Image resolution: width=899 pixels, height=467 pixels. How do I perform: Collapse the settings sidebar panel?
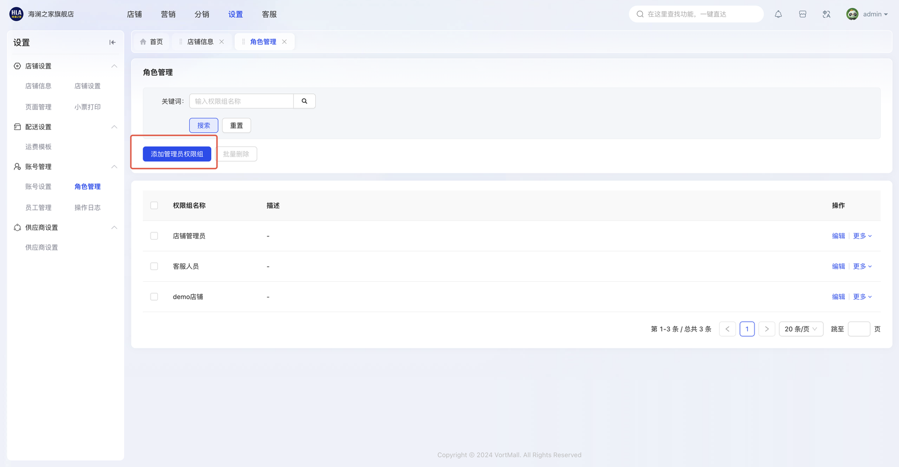(112, 42)
